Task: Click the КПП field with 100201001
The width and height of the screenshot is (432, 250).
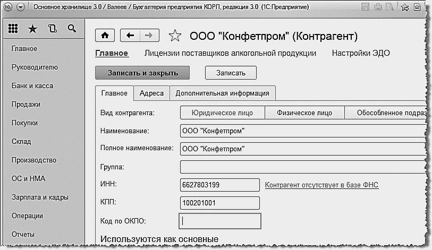Action: pyautogui.click(x=220, y=203)
